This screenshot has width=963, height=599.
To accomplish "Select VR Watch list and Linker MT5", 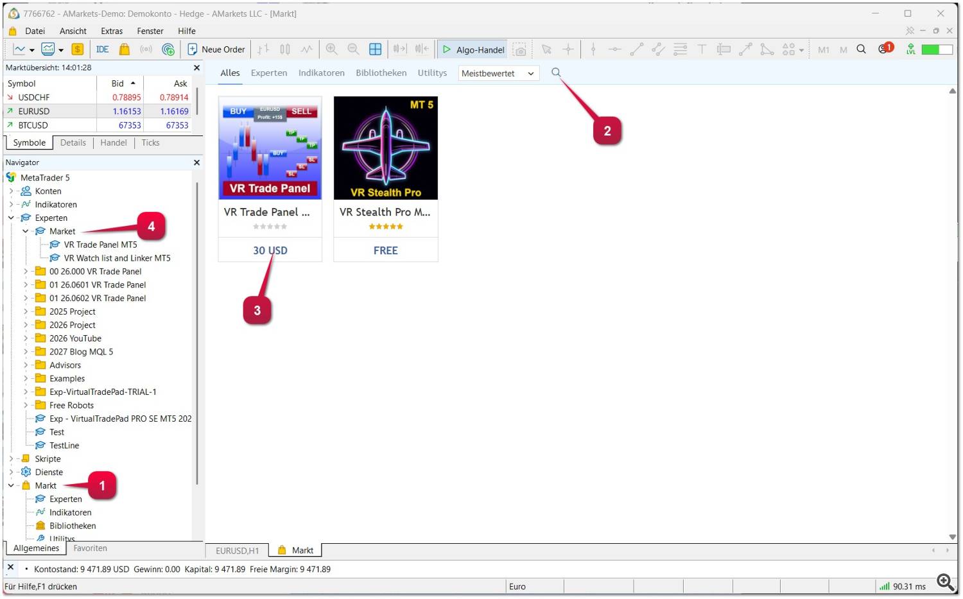I will coord(117,258).
